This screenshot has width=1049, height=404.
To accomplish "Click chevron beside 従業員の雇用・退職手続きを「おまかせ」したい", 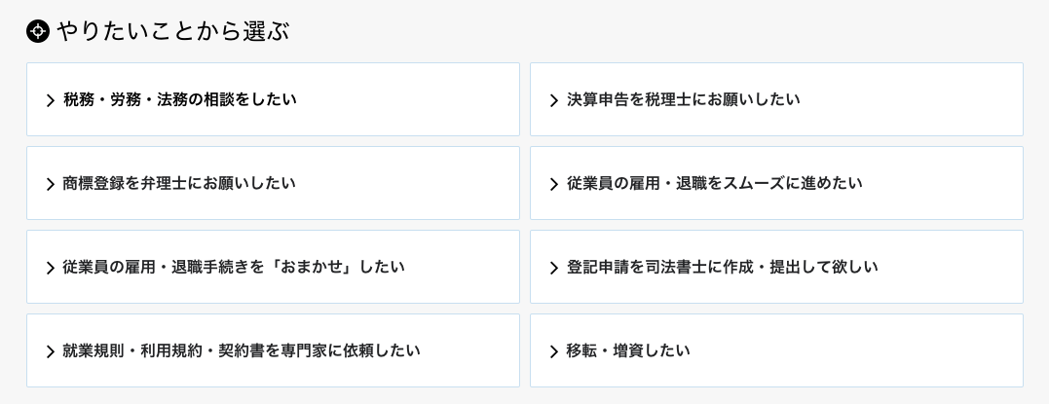I will pyautogui.click(x=51, y=268).
